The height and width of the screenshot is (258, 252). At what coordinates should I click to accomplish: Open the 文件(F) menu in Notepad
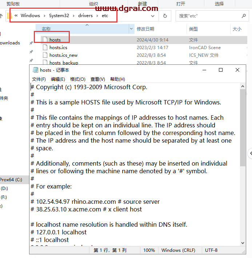(x=39, y=79)
